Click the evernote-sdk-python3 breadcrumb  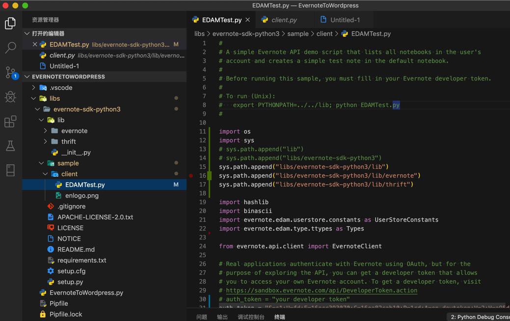tap(245, 34)
